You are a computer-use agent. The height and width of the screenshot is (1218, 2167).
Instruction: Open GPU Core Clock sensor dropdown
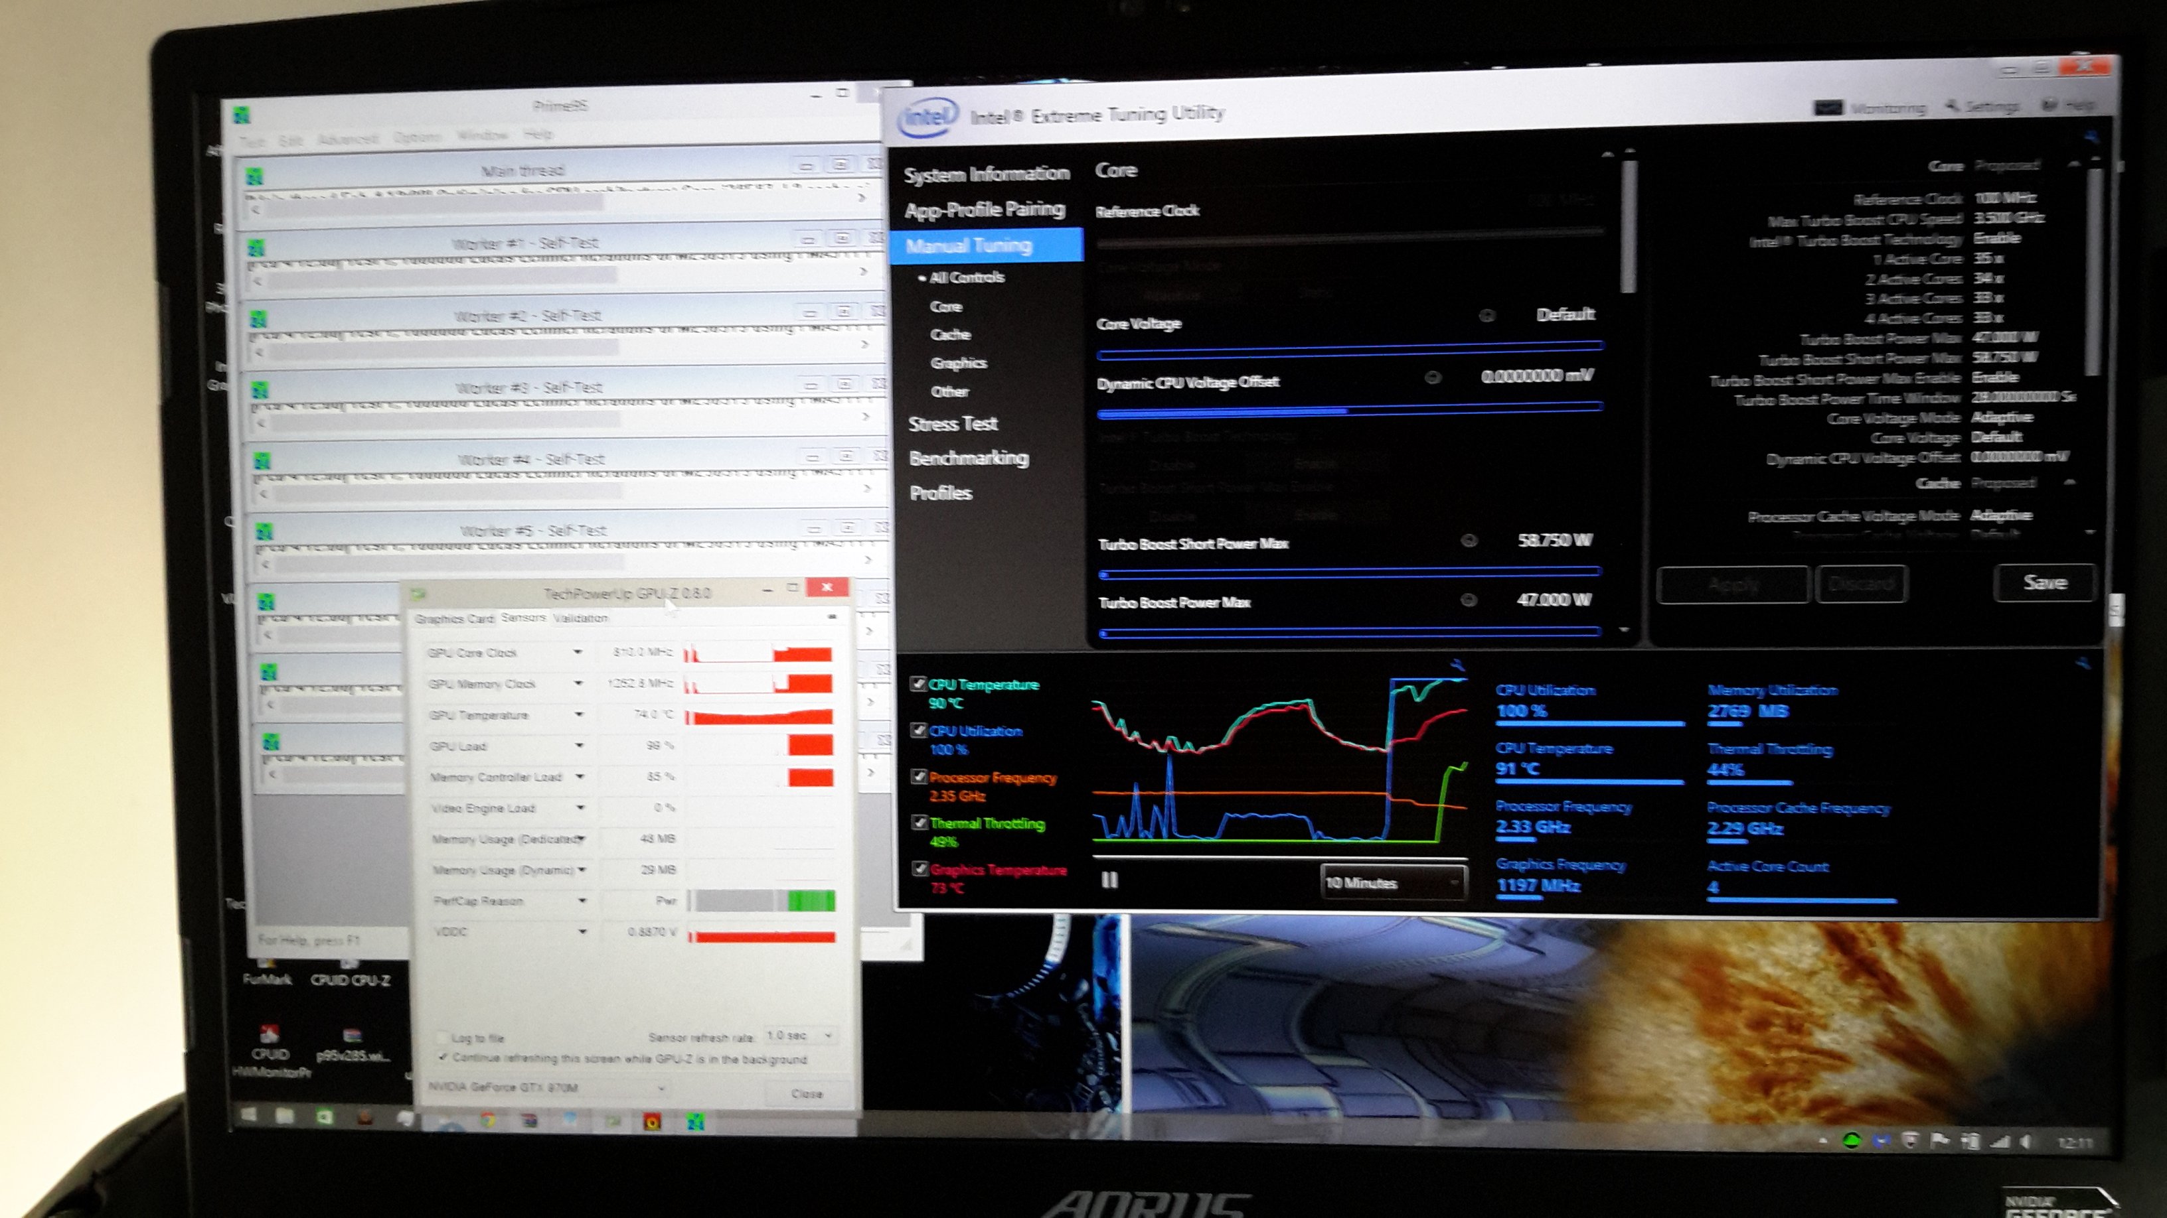577,651
